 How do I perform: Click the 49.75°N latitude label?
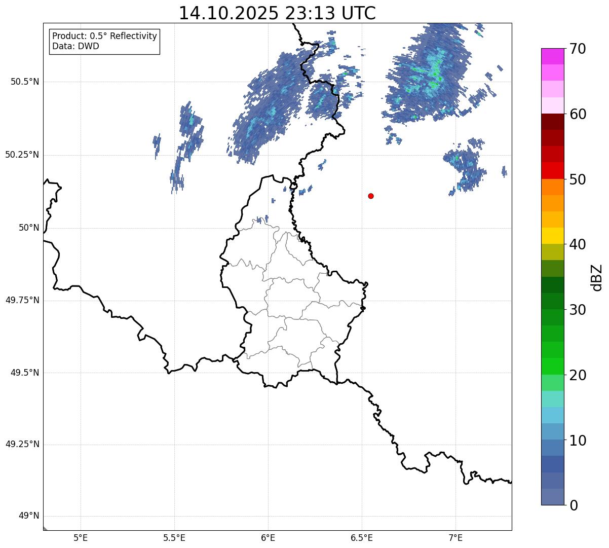(x=22, y=300)
